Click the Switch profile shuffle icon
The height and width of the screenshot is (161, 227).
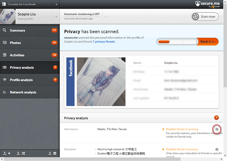(x=21, y=153)
